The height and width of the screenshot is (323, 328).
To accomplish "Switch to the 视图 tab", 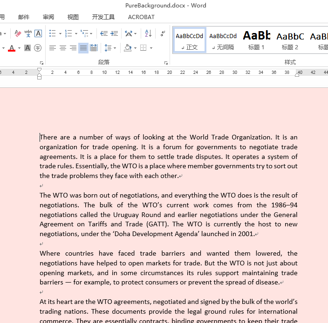I will click(x=73, y=17).
